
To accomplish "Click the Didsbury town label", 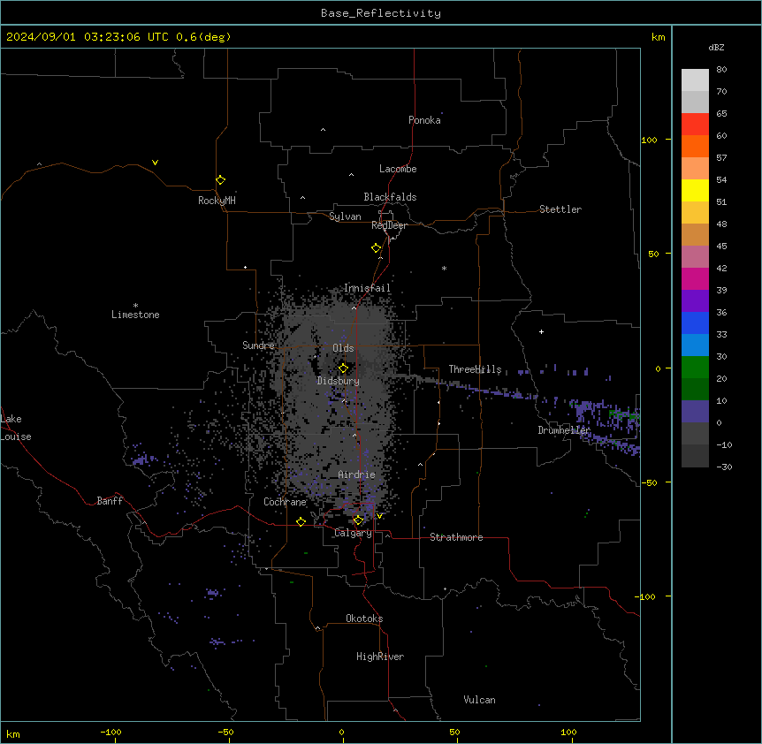I will click(x=339, y=381).
